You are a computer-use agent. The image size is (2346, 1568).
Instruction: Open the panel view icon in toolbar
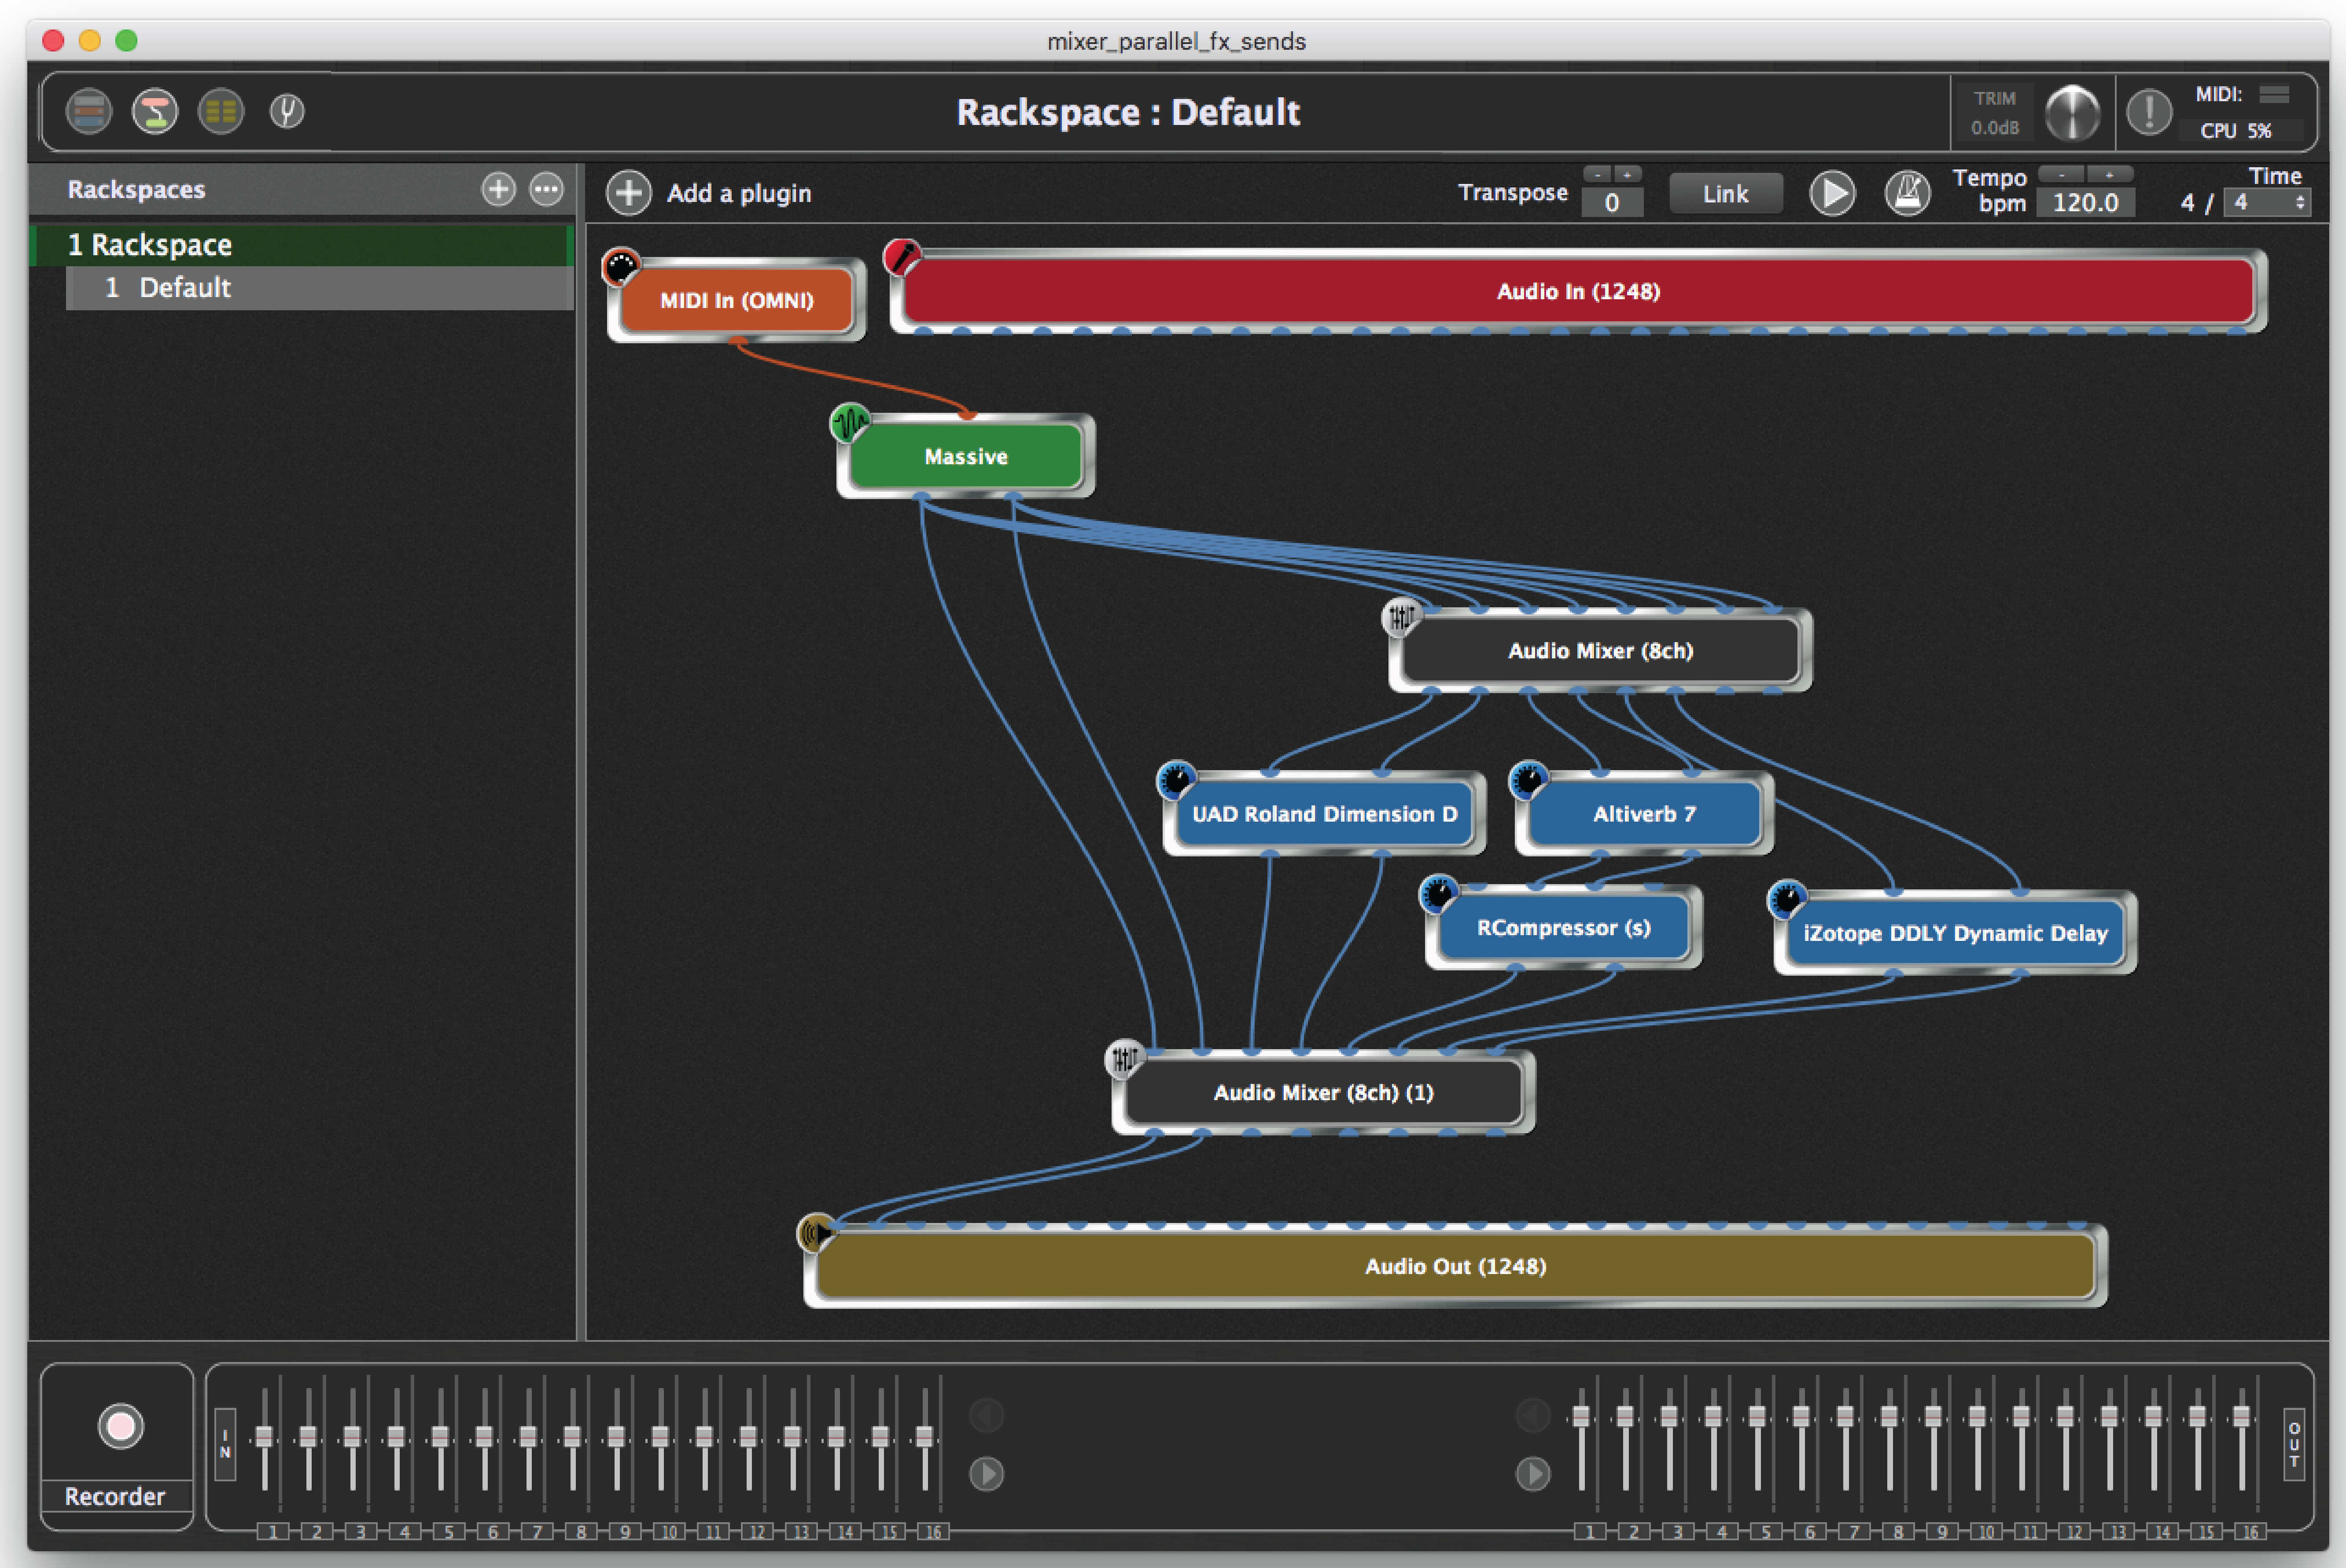pyautogui.click(x=89, y=111)
